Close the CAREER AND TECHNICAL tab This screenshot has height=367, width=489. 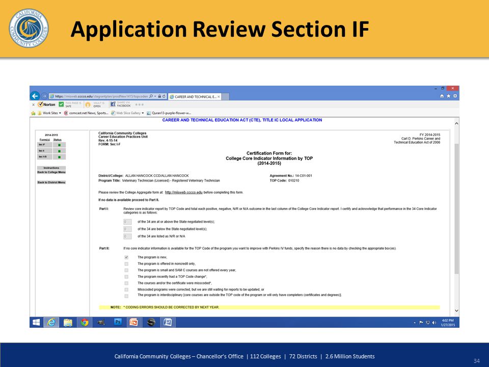tap(219, 97)
